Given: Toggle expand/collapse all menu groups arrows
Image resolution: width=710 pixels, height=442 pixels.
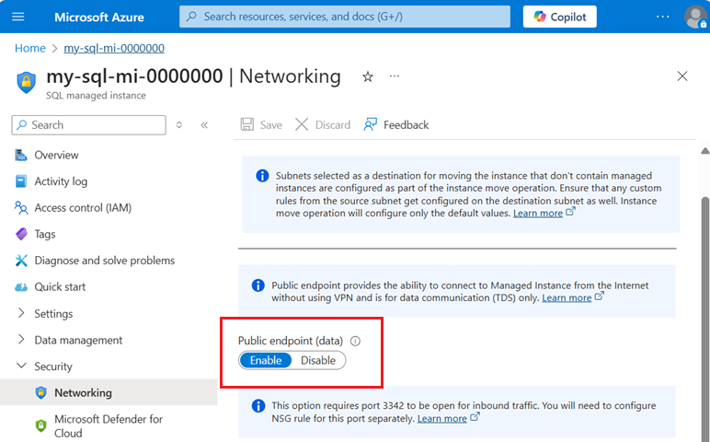Looking at the screenshot, I should tap(179, 125).
